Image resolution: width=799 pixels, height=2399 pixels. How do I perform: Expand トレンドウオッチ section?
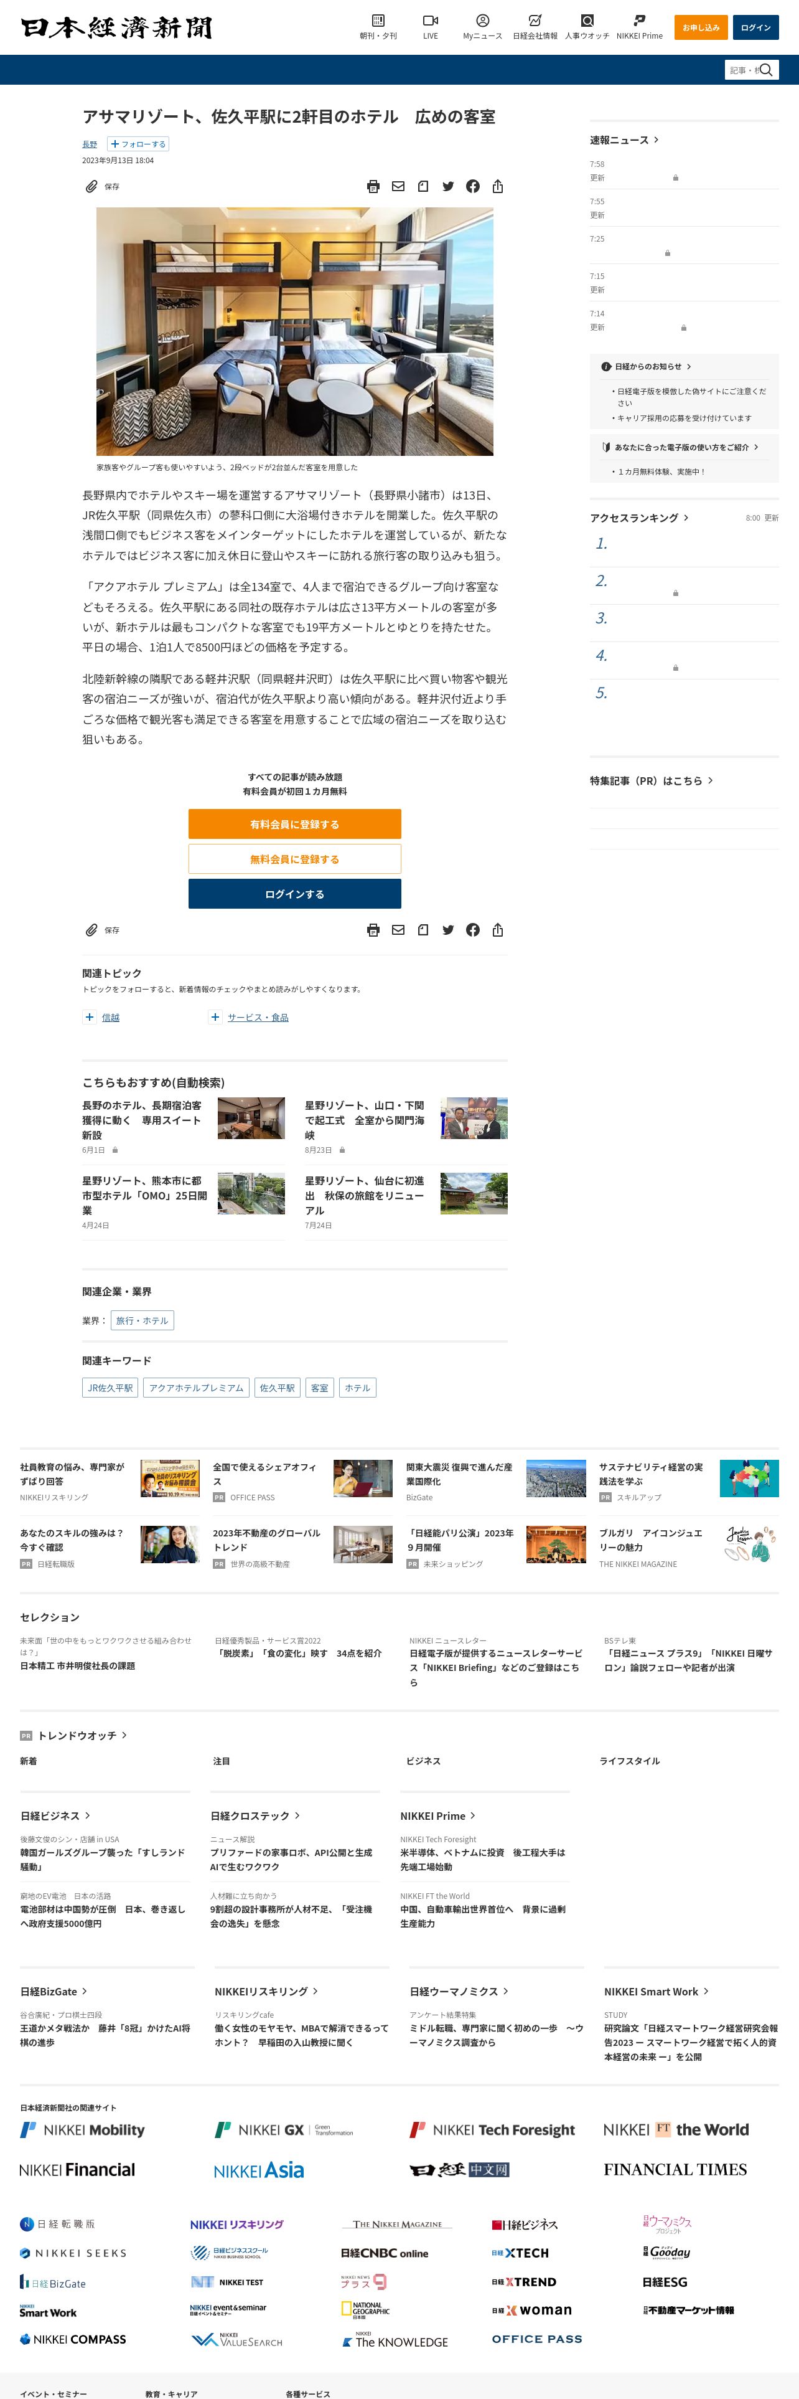coord(124,1735)
